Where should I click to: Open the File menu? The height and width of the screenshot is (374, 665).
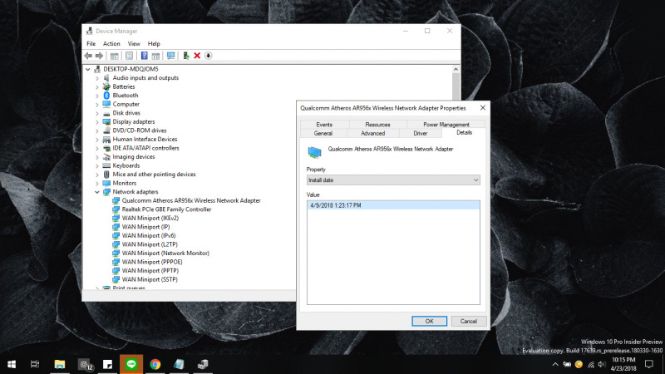[91, 44]
